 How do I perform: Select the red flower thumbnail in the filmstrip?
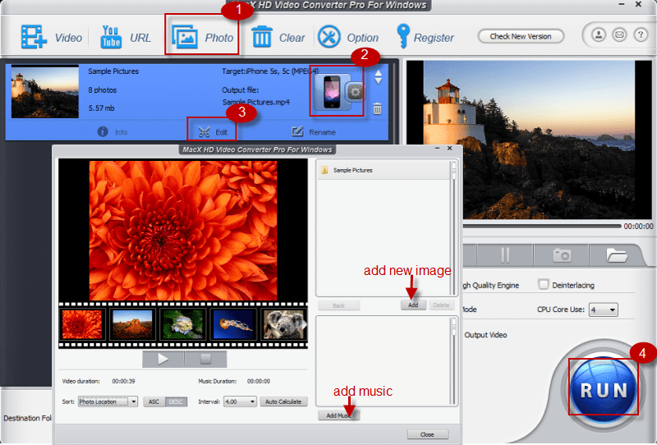pos(81,324)
